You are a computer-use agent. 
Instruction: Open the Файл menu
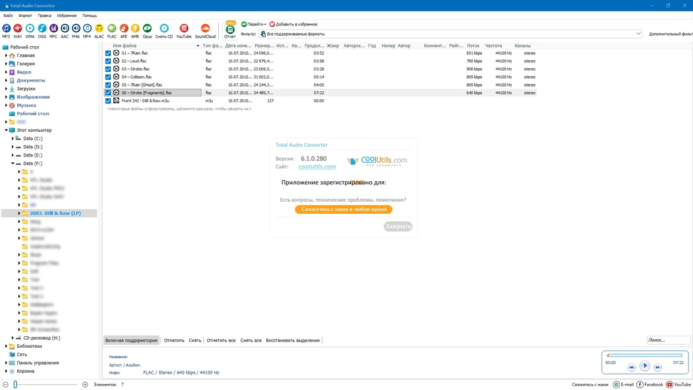pyautogui.click(x=8, y=16)
